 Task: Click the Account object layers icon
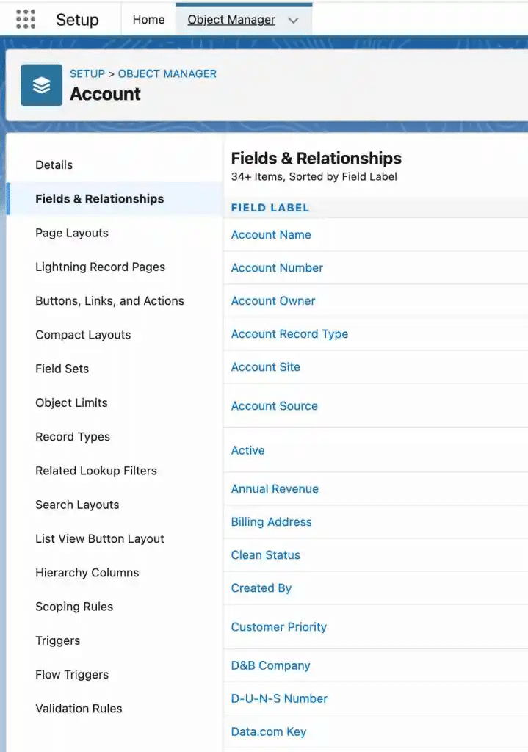pos(42,85)
